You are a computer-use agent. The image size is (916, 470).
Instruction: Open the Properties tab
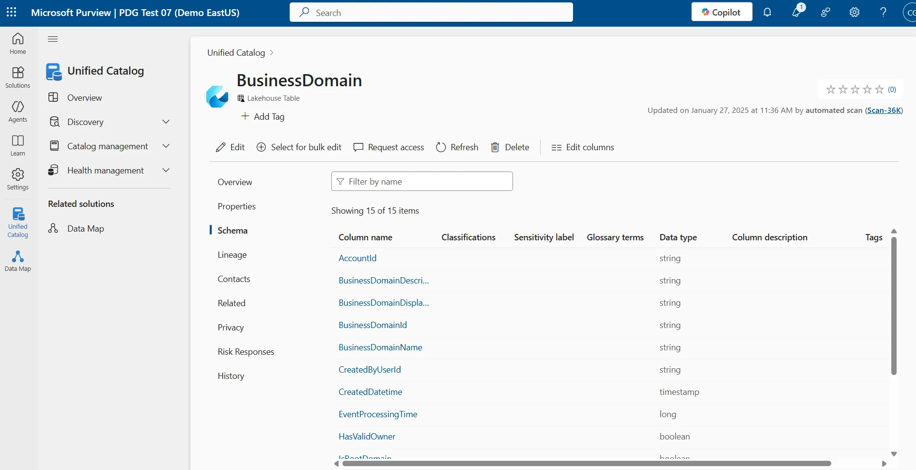tap(236, 206)
